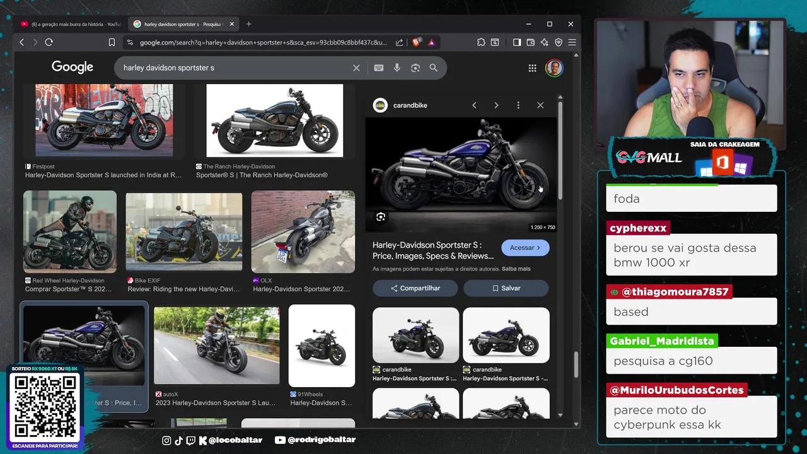Viewport: 807px width, 454px height.
Task: Open the Bike EXIF review image
Action: click(184, 231)
